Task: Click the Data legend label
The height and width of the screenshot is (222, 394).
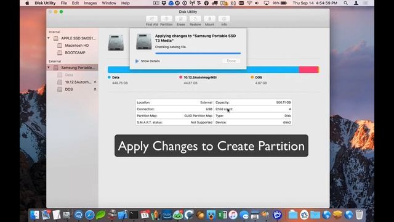Action: click(x=116, y=78)
